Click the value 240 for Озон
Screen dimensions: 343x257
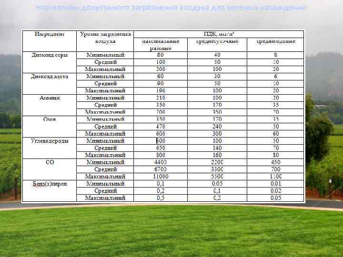217,127
